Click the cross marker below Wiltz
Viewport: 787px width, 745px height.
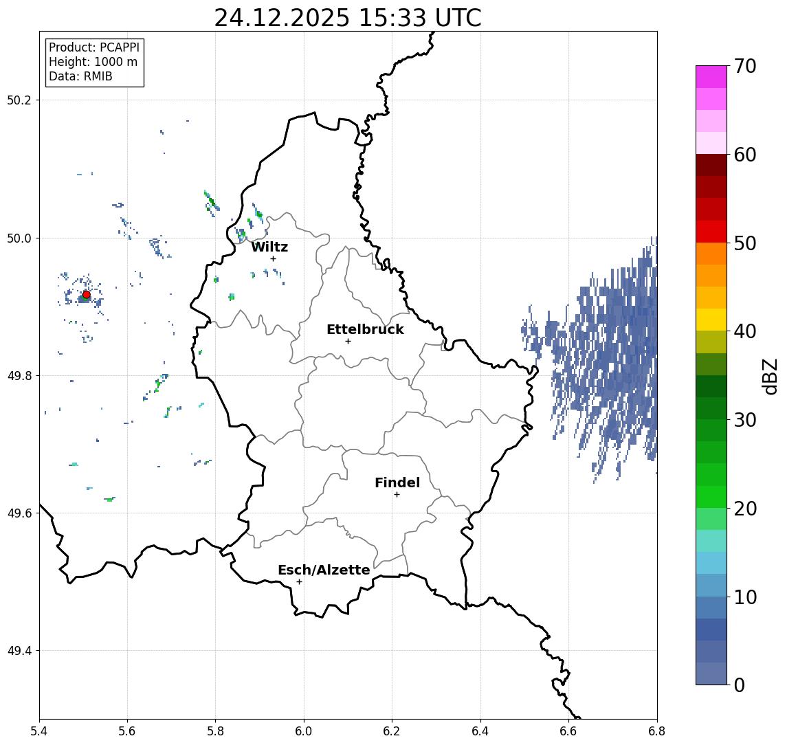273,259
